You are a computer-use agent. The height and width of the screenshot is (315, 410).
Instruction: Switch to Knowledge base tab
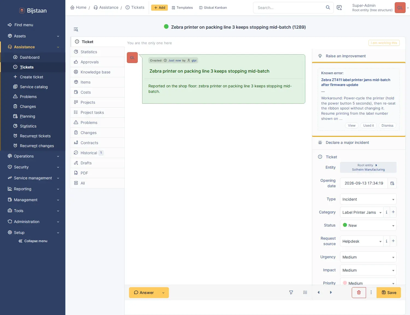point(97,72)
